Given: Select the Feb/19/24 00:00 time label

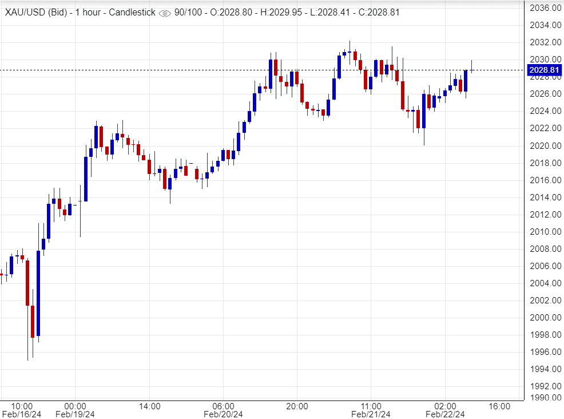Looking at the screenshot, I should pyautogui.click(x=75, y=410).
